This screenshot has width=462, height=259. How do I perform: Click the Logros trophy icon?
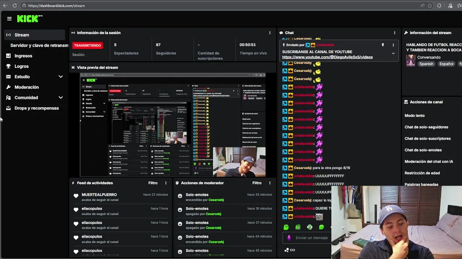tap(8, 66)
